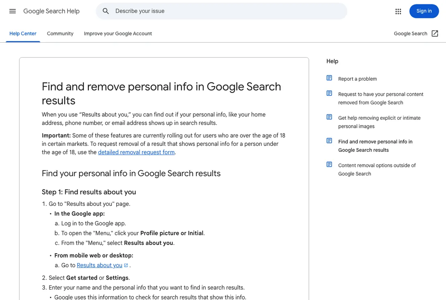Open Improve your Google Account tab
The width and height of the screenshot is (446, 300).
118,34
